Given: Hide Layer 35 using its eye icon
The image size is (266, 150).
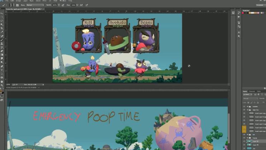Looking at the screenshot, I should (244, 145).
